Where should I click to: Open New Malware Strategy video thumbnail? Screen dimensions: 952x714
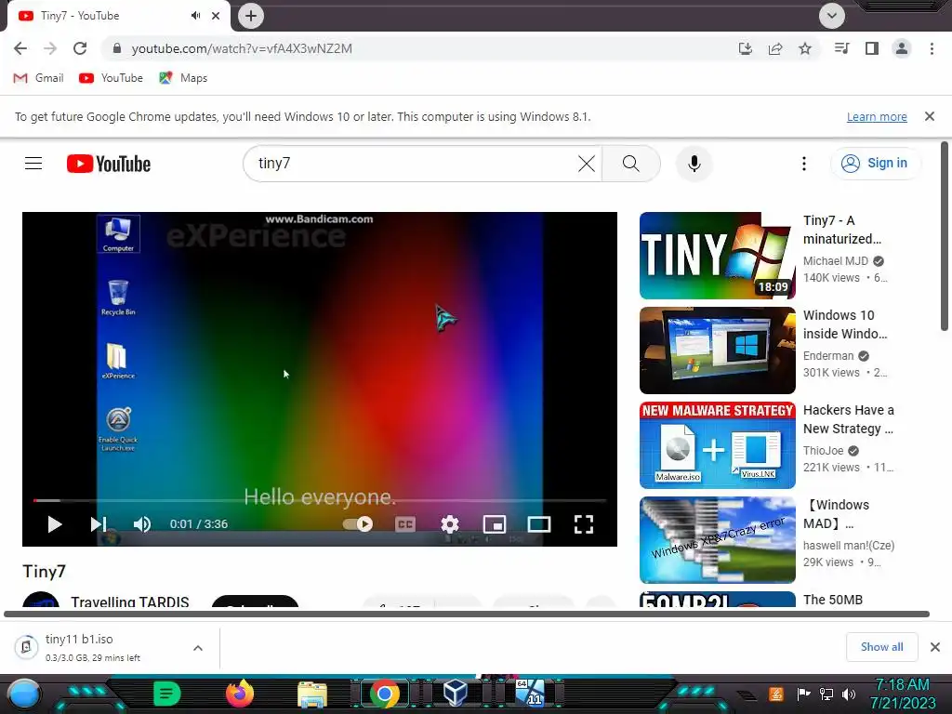pos(717,445)
